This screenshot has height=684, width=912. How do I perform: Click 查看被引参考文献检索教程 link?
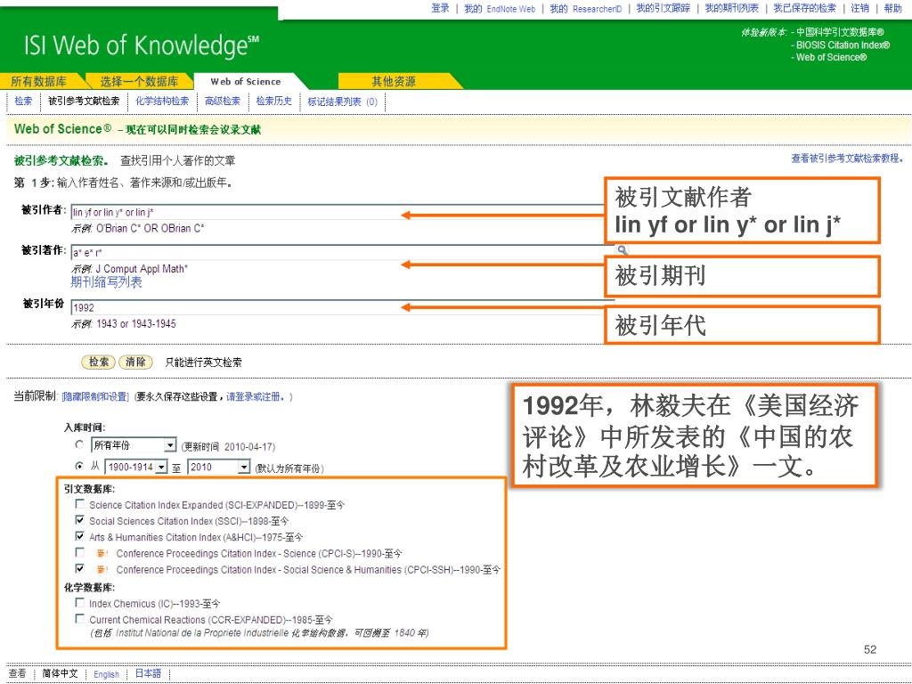pyautogui.click(x=847, y=159)
